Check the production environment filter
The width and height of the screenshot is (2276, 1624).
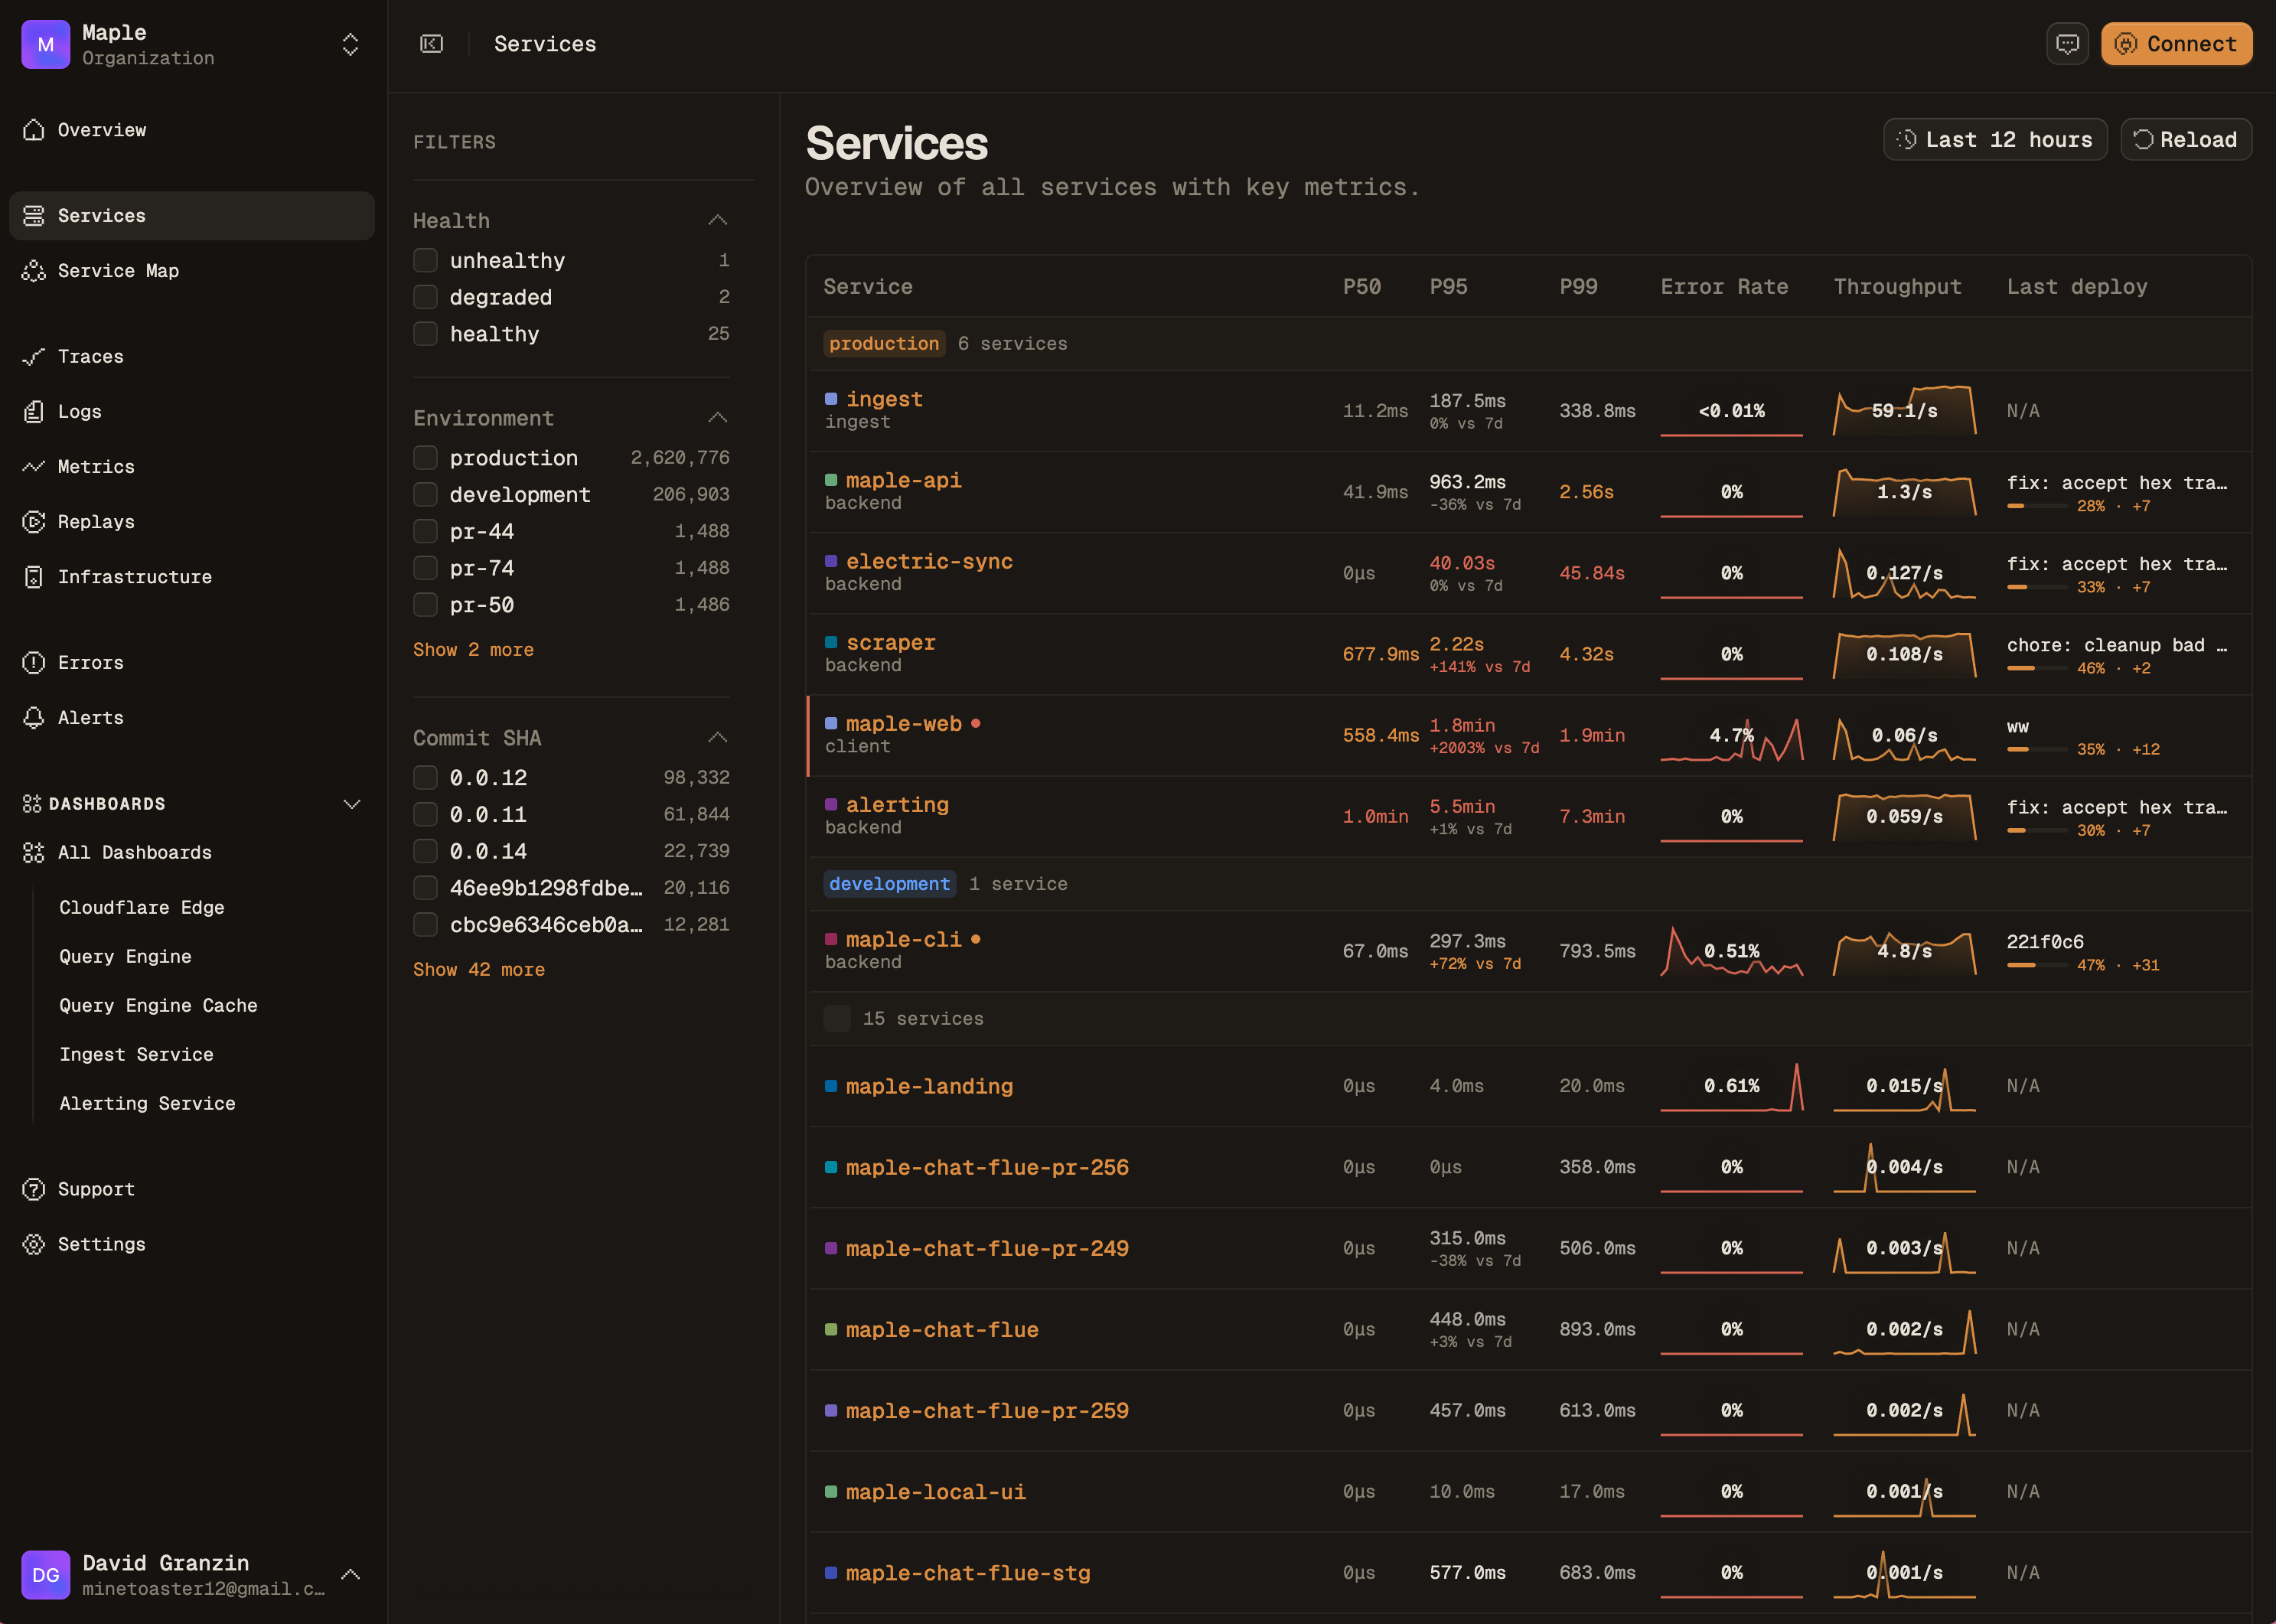pos(426,458)
